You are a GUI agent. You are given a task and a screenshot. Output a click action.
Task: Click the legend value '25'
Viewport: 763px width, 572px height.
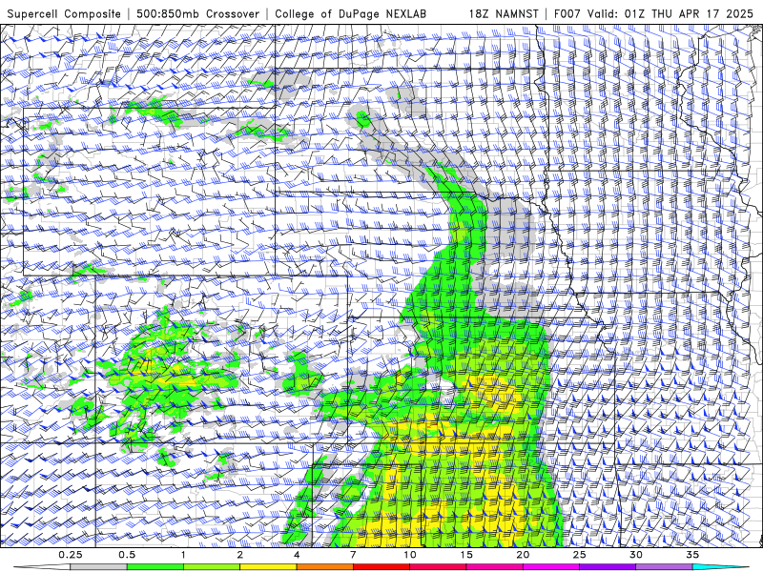(x=580, y=555)
